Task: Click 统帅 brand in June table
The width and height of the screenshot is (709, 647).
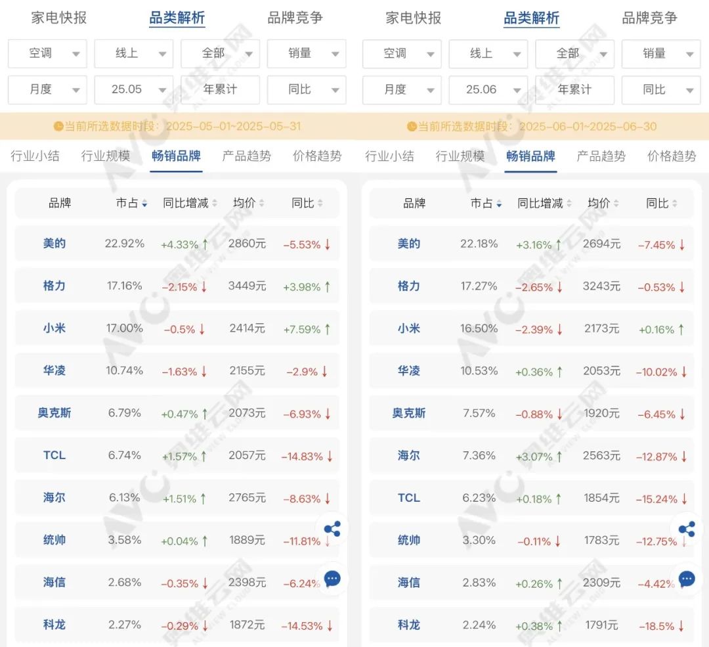Action: 409,540
